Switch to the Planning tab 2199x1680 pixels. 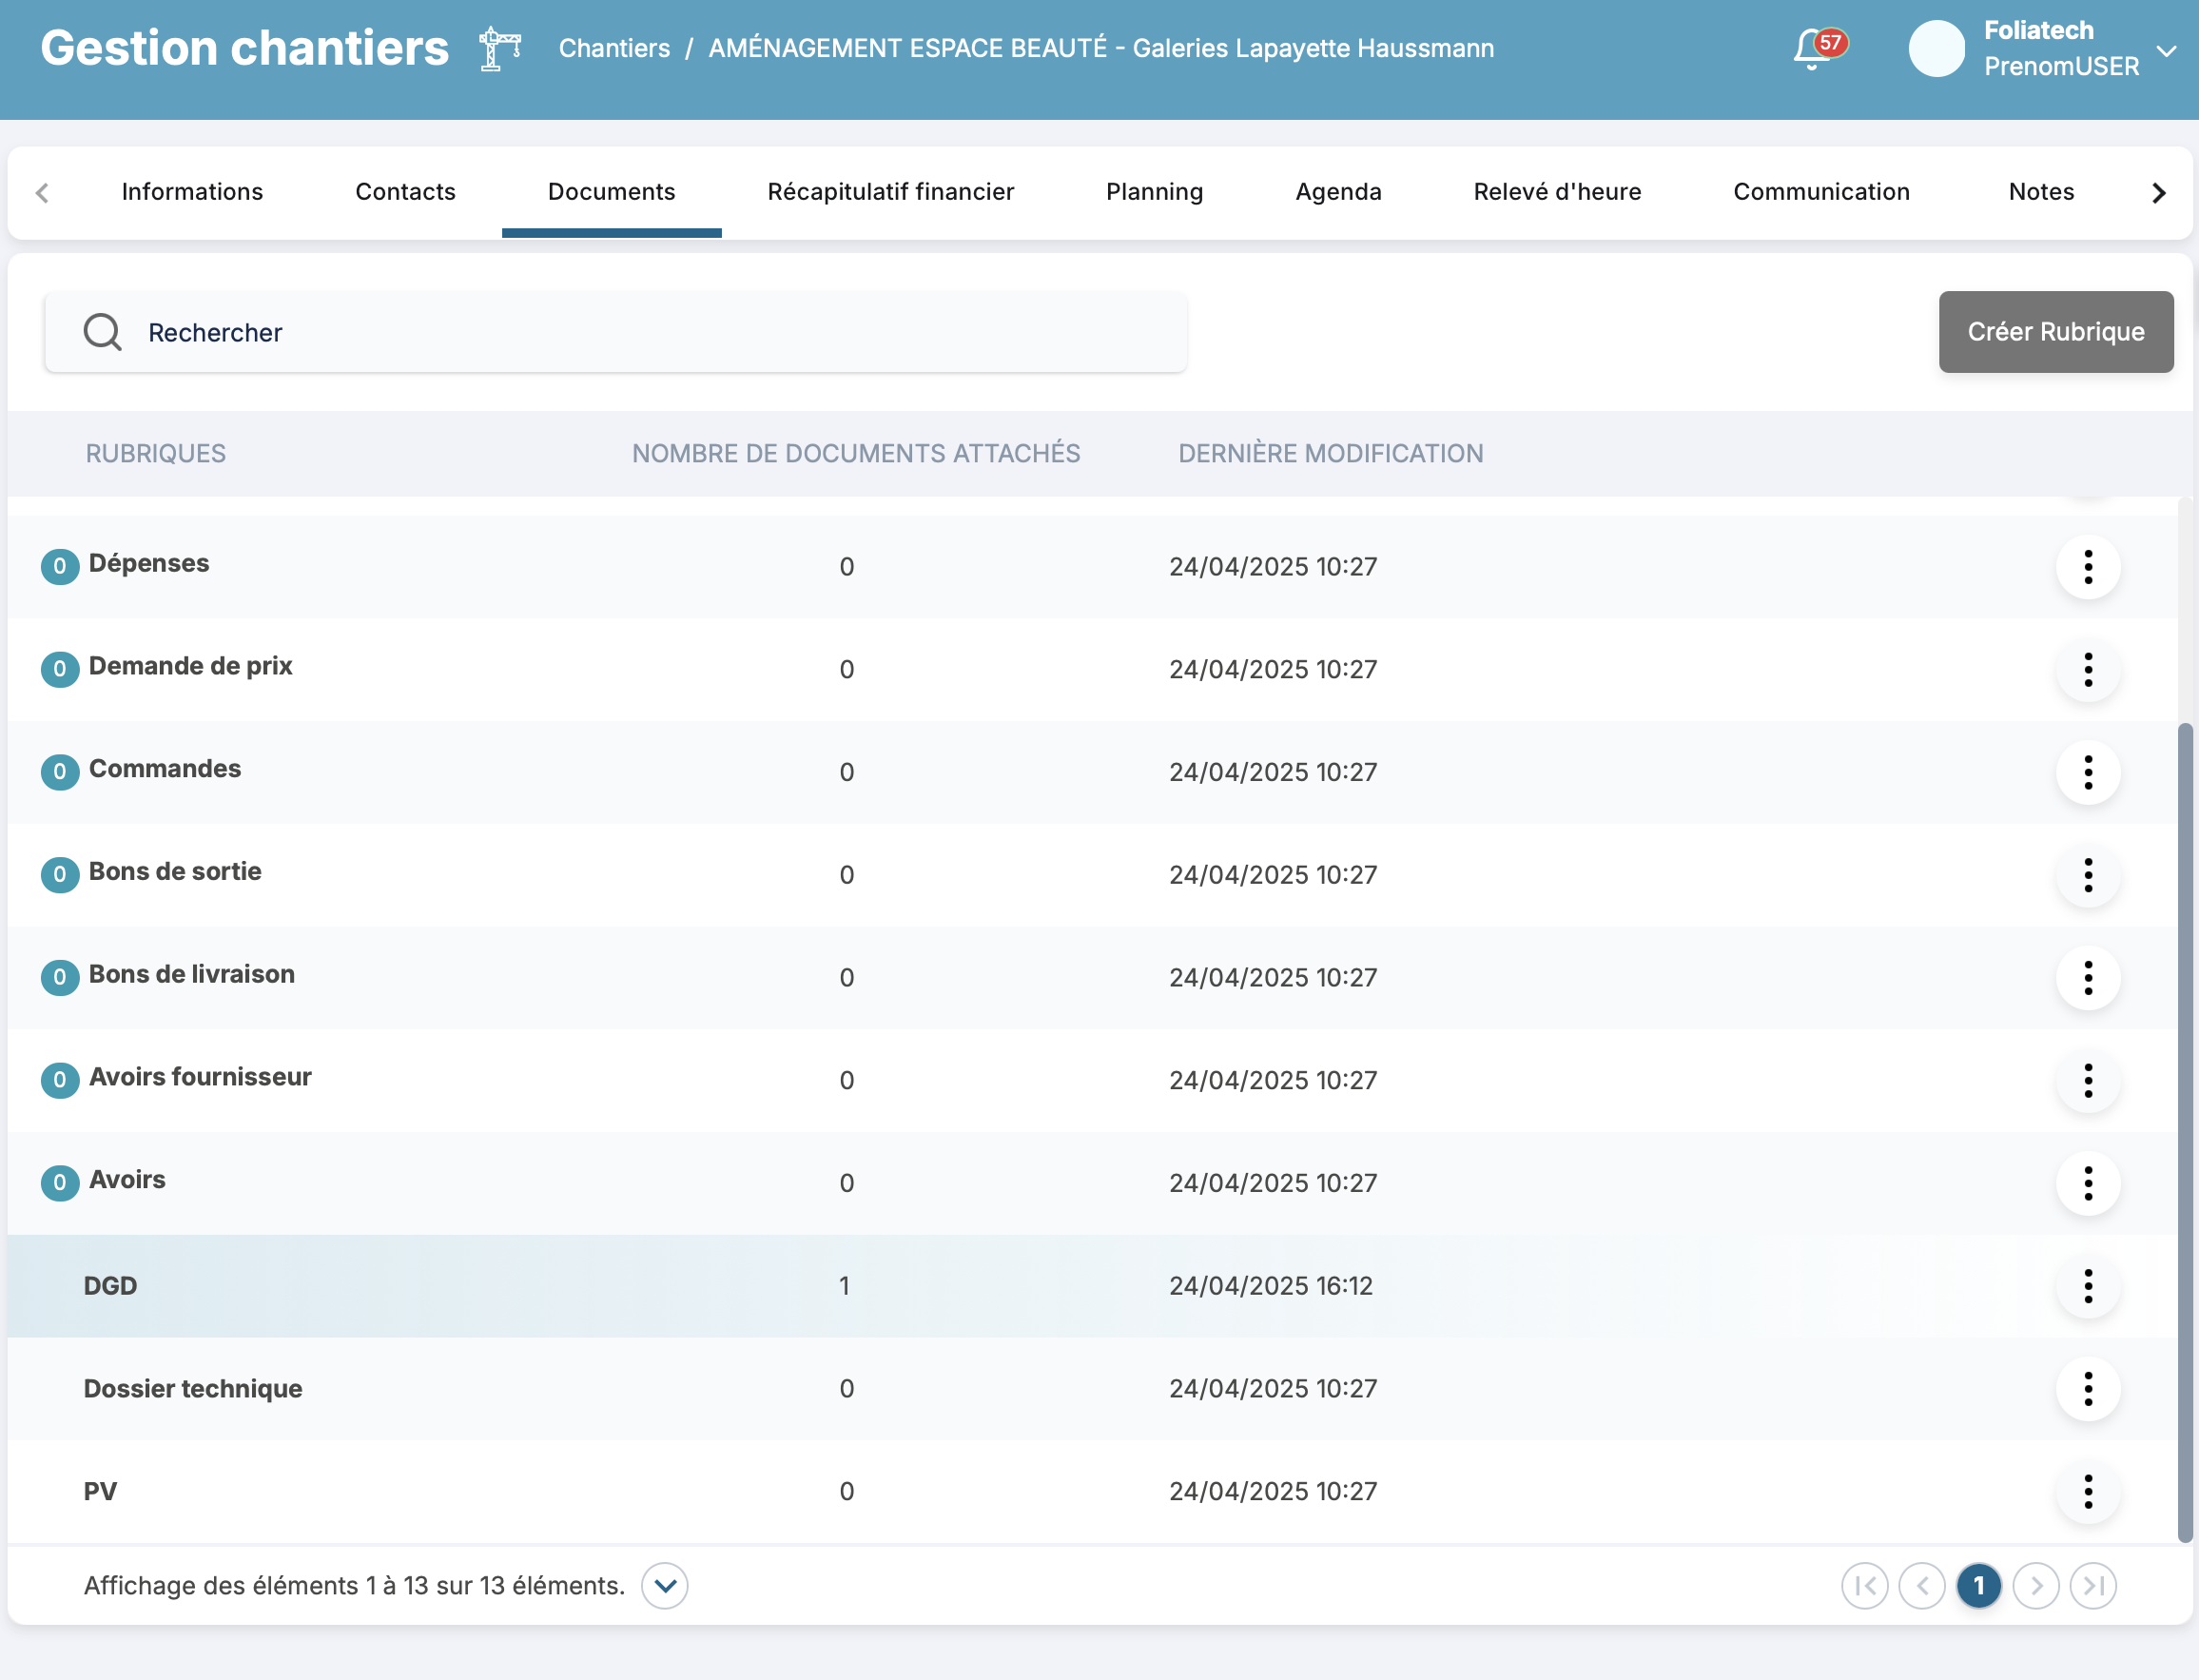click(1154, 192)
